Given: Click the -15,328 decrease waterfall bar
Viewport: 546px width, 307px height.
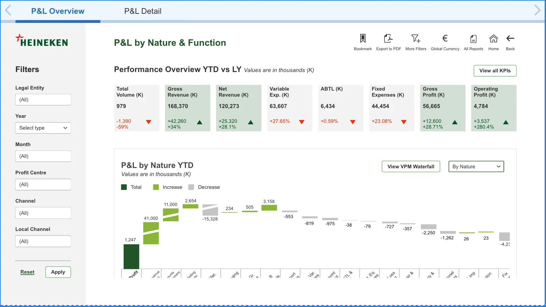Looking at the screenshot, I should pos(210,210).
